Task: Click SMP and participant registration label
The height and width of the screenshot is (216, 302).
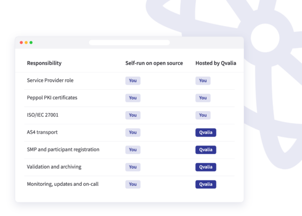Action: pyautogui.click(x=63, y=149)
